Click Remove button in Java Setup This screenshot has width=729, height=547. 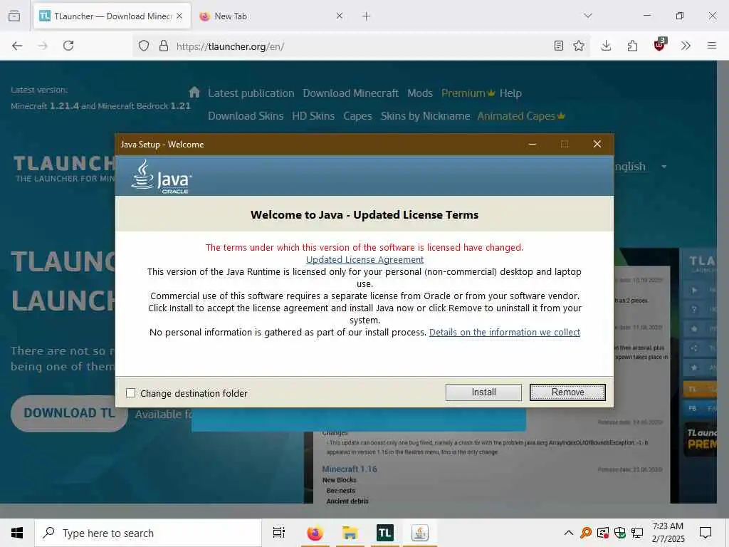pos(567,392)
